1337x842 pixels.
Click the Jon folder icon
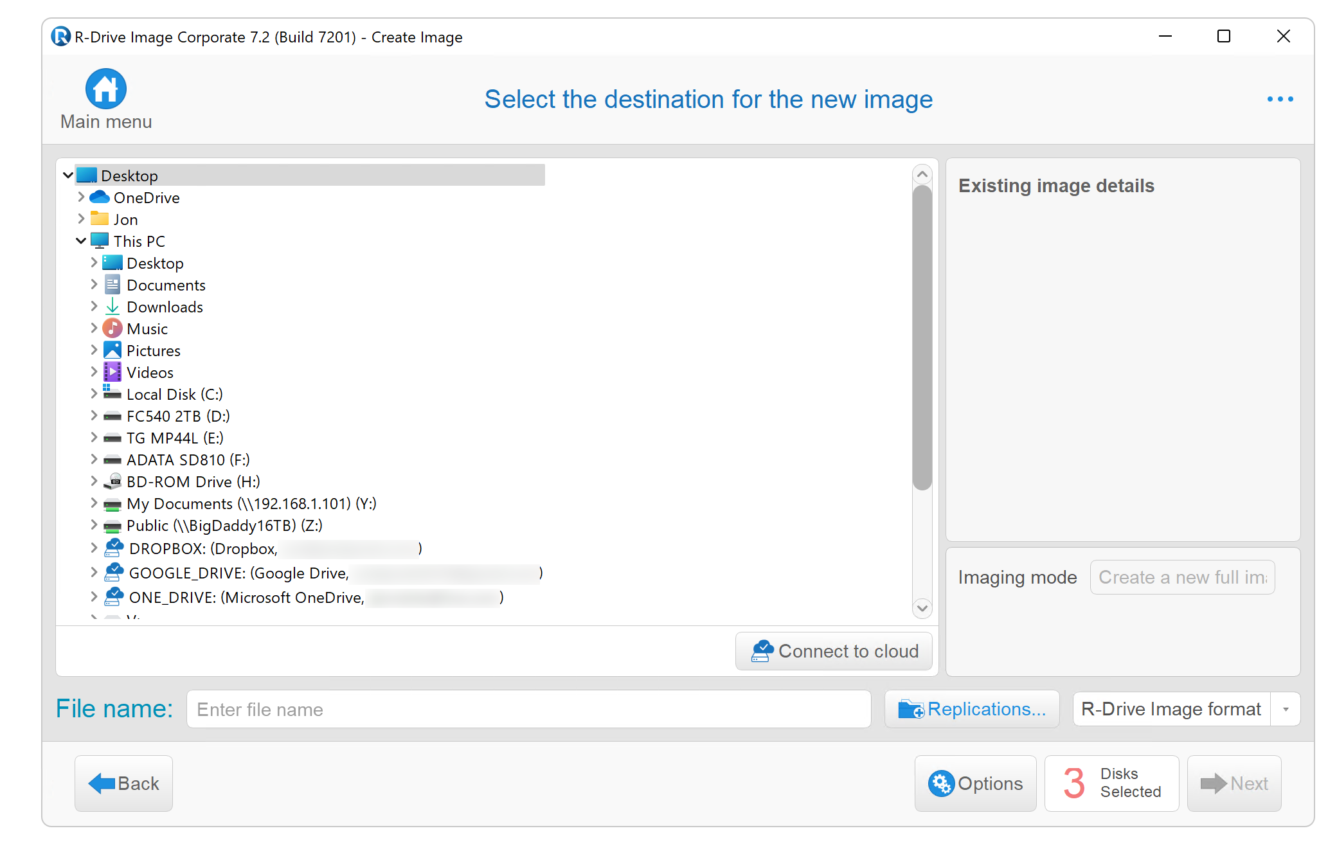100,219
